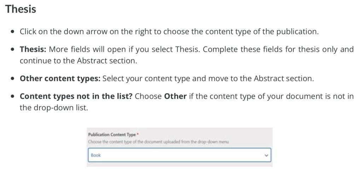Viewport: 362px width, 170px height.
Task: Click the sentence "Click on the down arrow"
Action: tap(169, 31)
